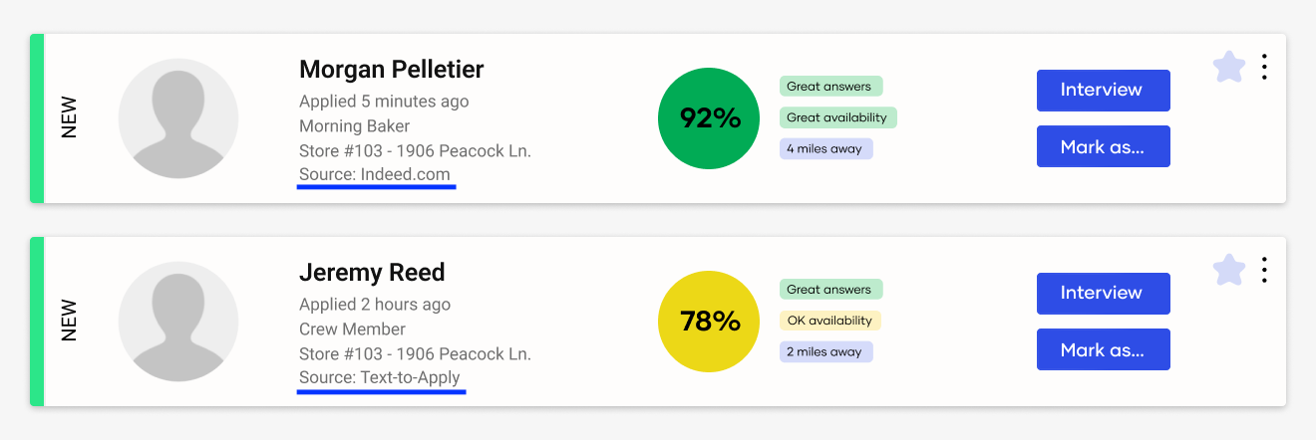Image resolution: width=1316 pixels, height=440 pixels.
Task: Star Morgan Pelletier as a favorite
Action: pos(1229,68)
